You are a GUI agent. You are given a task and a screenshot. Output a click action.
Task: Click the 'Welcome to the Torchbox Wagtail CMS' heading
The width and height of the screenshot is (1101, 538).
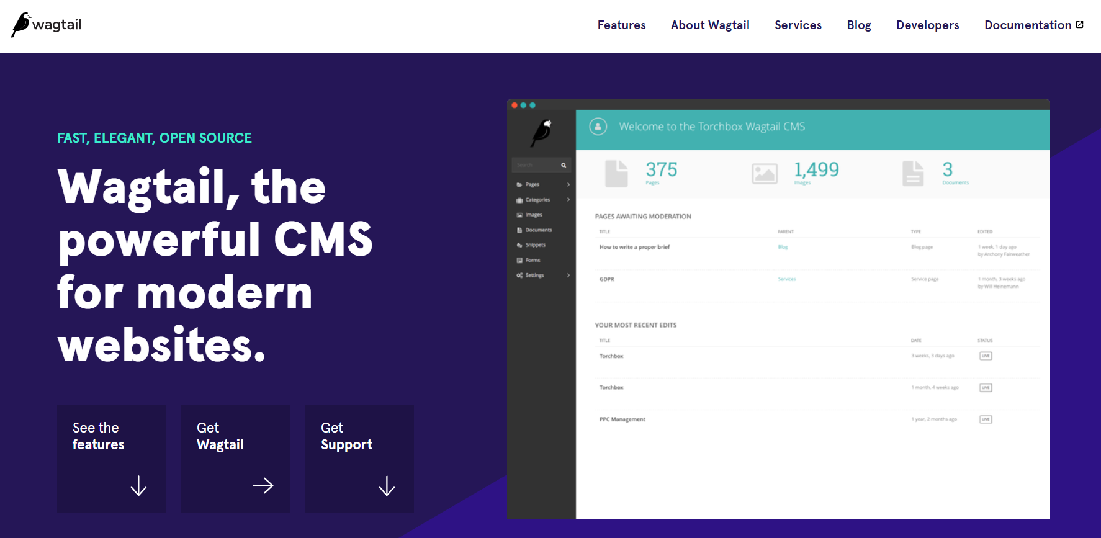pos(712,127)
